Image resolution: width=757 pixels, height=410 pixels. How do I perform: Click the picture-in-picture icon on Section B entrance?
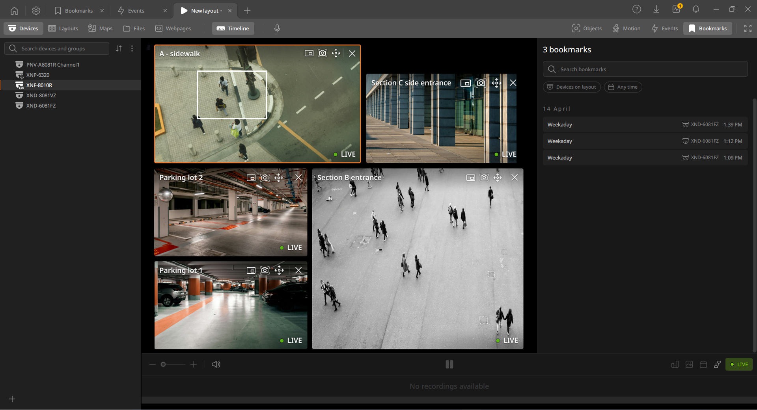[470, 178]
